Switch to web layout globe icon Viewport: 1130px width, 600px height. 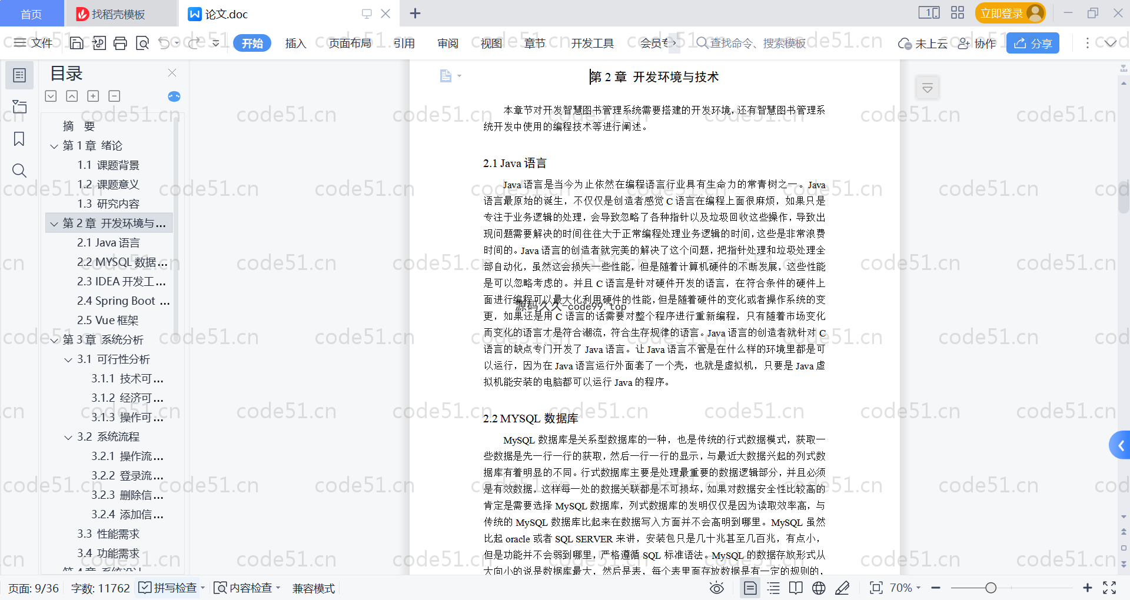click(x=819, y=588)
